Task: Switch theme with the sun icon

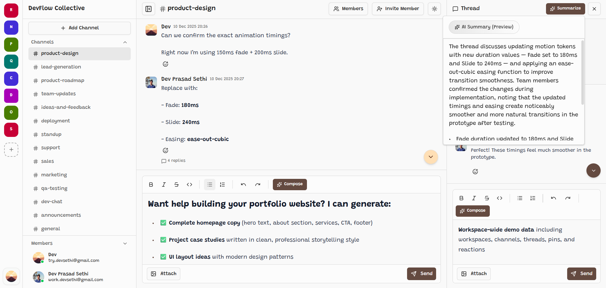Action: click(434, 9)
